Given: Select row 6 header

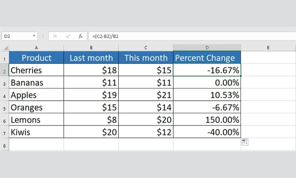Looking at the screenshot, I should [4, 119].
